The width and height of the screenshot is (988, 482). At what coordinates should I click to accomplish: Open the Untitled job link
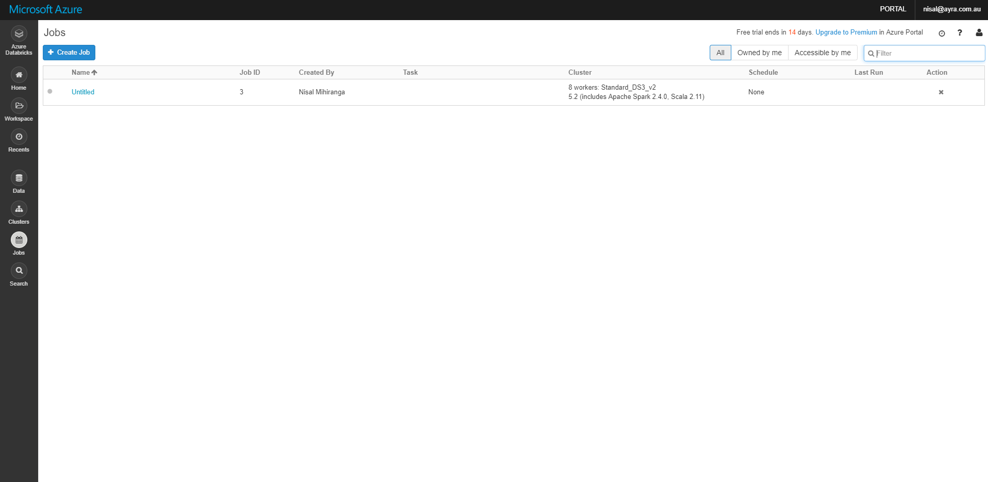pyautogui.click(x=83, y=92)
